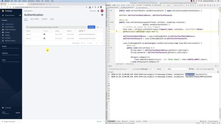Open Hosting in Firebase sidebar

pos(7,35)
